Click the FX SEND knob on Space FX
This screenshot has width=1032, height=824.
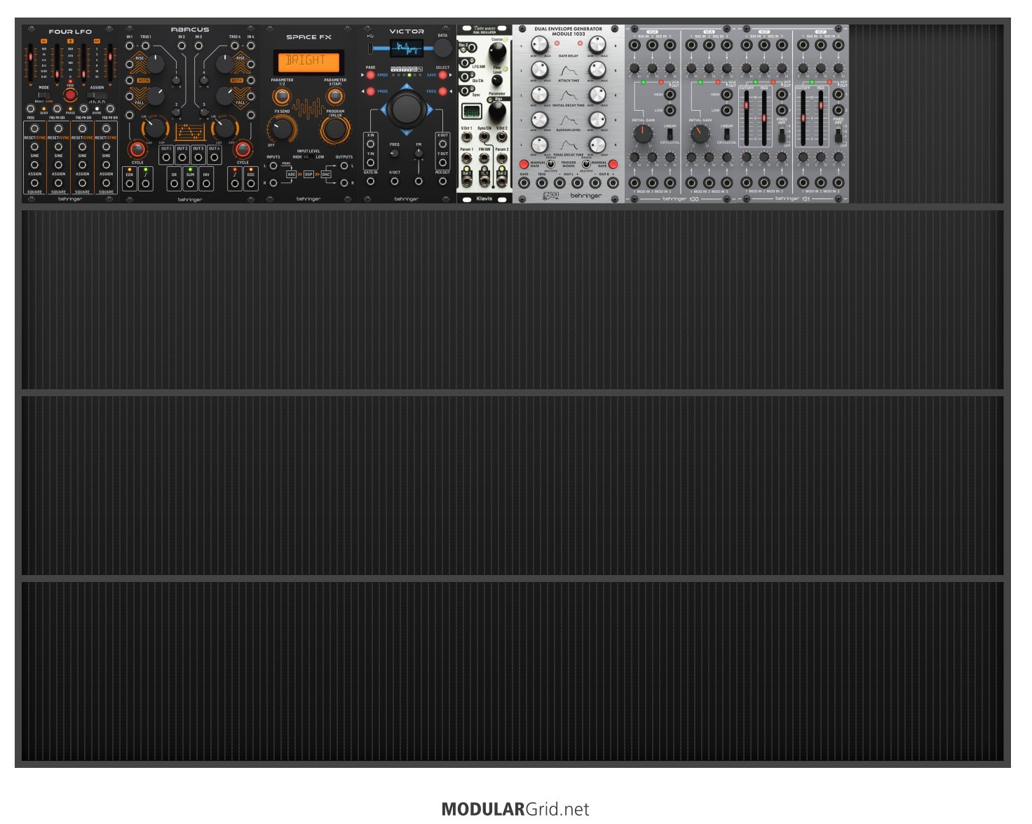281,129
